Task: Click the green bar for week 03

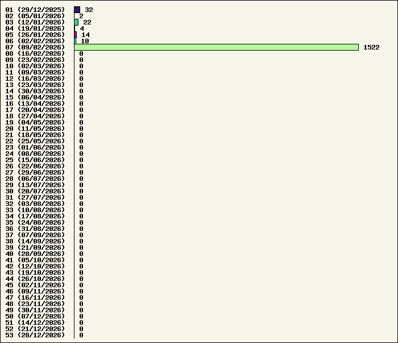Action: point(76,22)
